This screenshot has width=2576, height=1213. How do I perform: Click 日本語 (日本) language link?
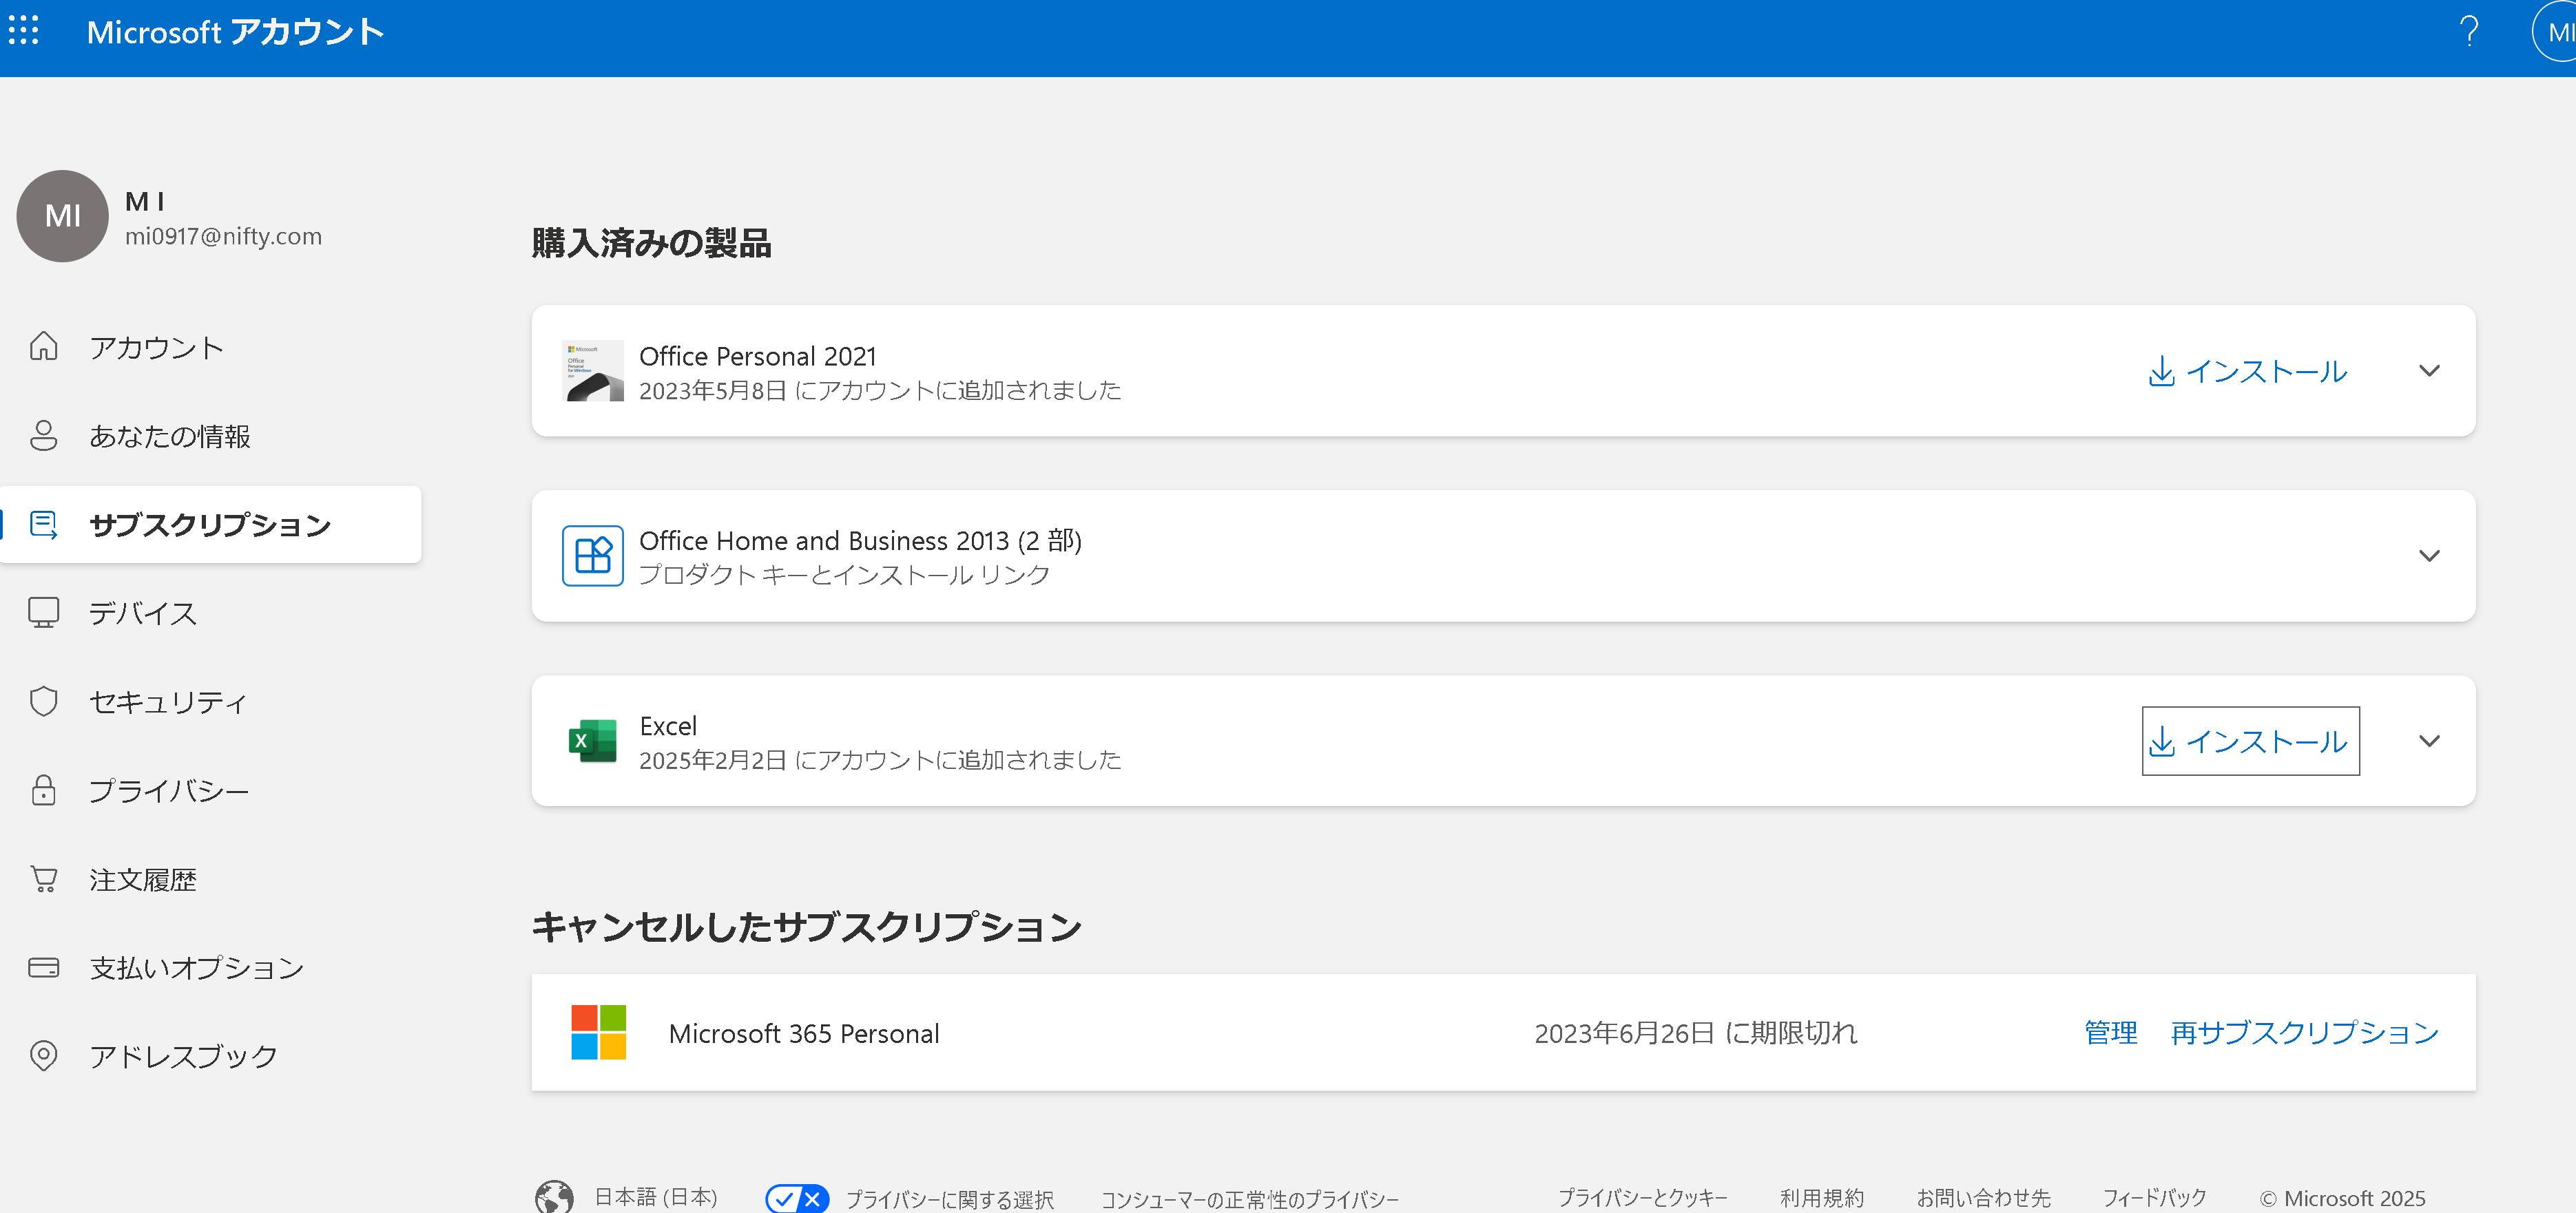pos(656,1197)
